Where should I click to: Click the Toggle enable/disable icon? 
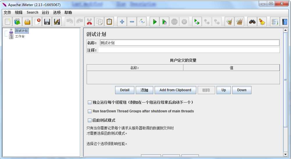click(142, 22)
